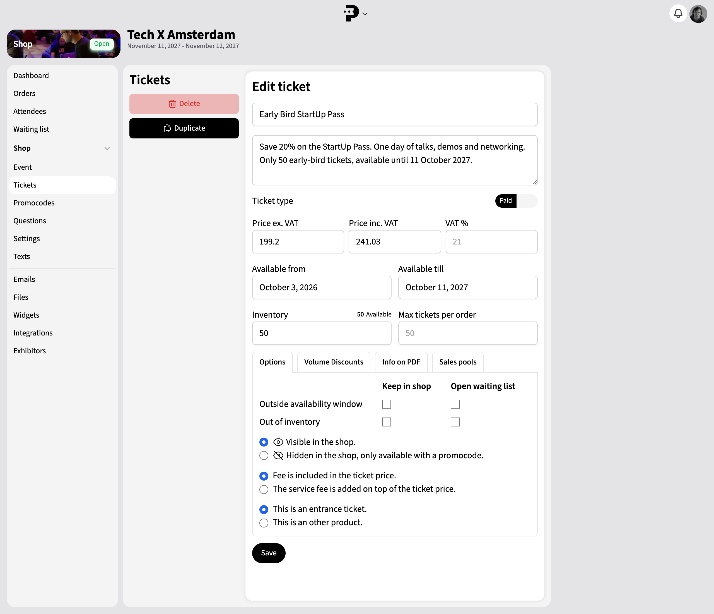The height and width of the screenshot is (614, 714).
Task: Click the ticket description text area
Action: click(x=395, y=160)
